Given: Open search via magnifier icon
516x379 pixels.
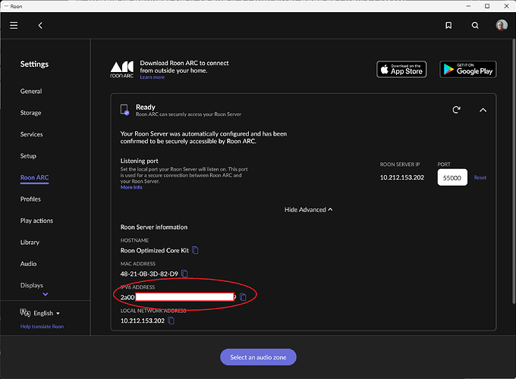Looking at the screenshot, I should [475, 25].
